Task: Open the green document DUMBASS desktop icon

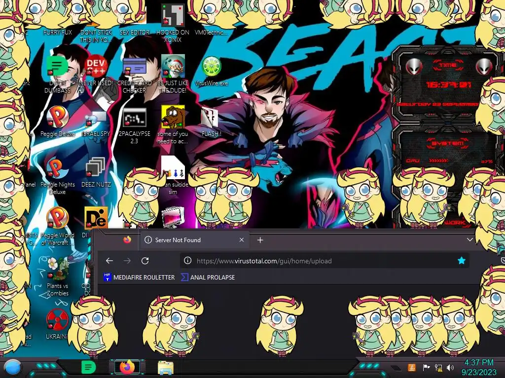Action: (x=57, y=66)
